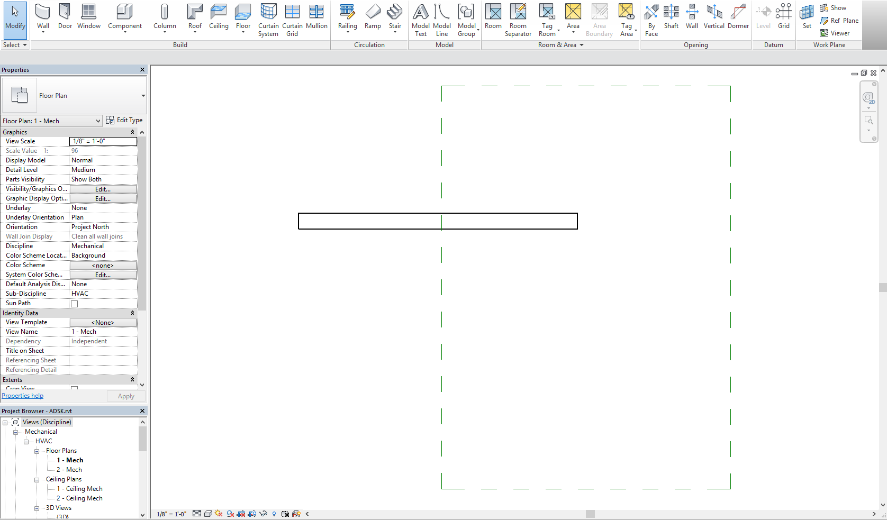Start the Ref Plane tool
This screenshot has width=887, height=520.
pyautogui.click(x=839, y=21)
